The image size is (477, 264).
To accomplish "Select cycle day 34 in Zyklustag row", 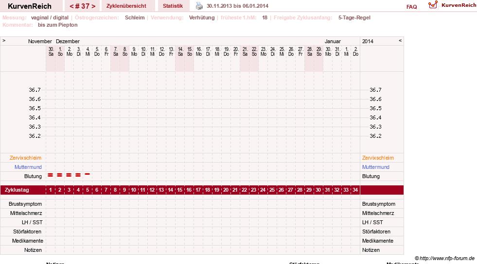I will pyautogui.click(x=355, y=190).
